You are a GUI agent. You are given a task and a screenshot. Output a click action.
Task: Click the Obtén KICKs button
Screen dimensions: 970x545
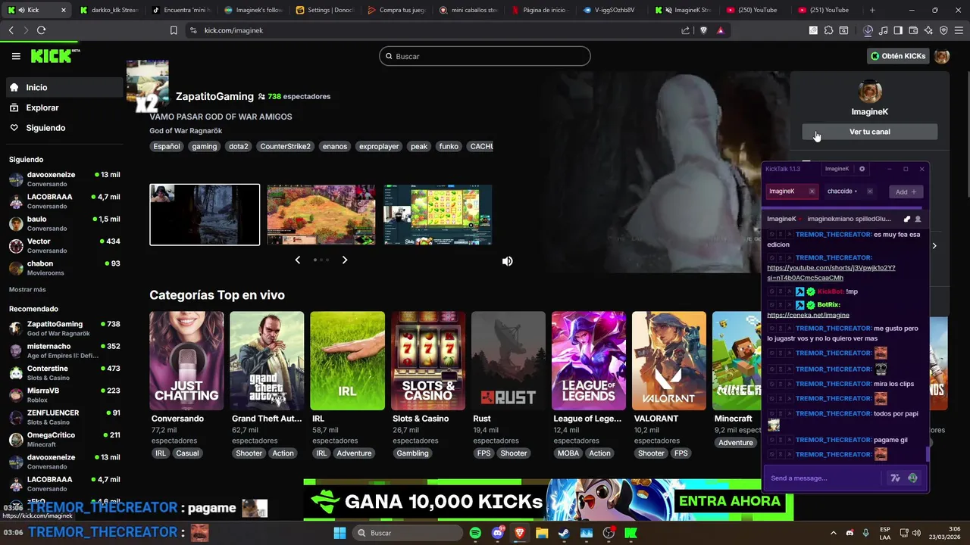pyautogui.click(x=898, y=56)
